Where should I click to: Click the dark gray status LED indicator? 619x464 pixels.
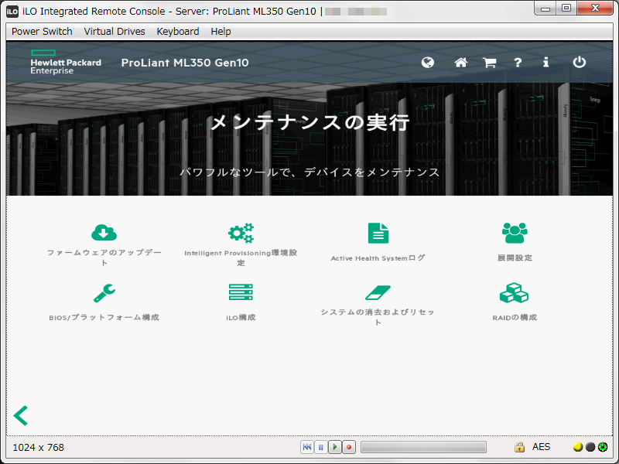pos(590,447)
